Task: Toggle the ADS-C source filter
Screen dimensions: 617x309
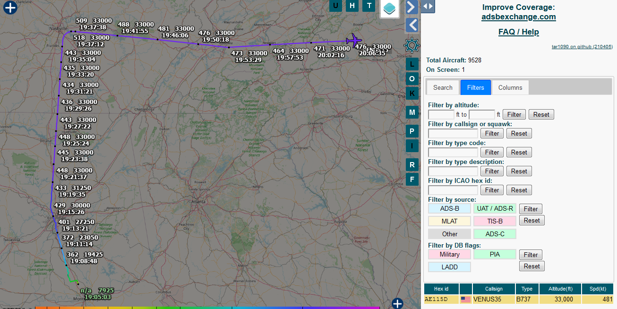Action: pos(495,234)
